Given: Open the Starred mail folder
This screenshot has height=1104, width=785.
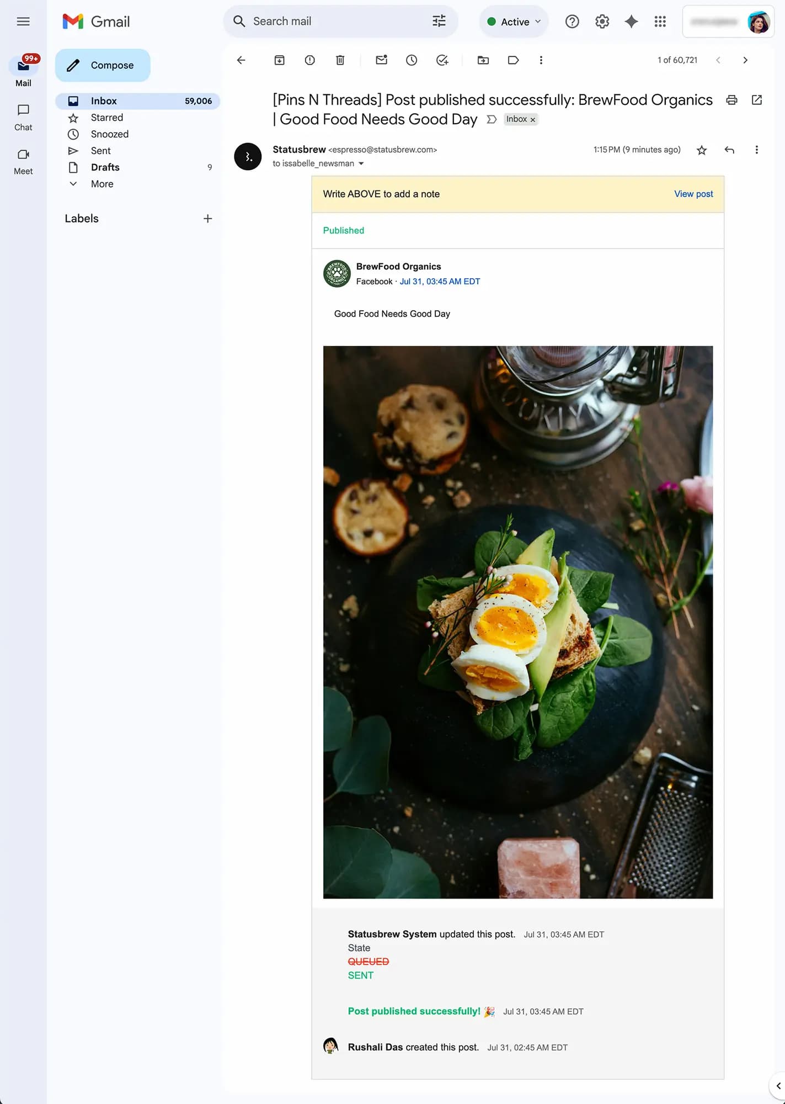Looking at the screenshot, I should (x=107, y=118).
